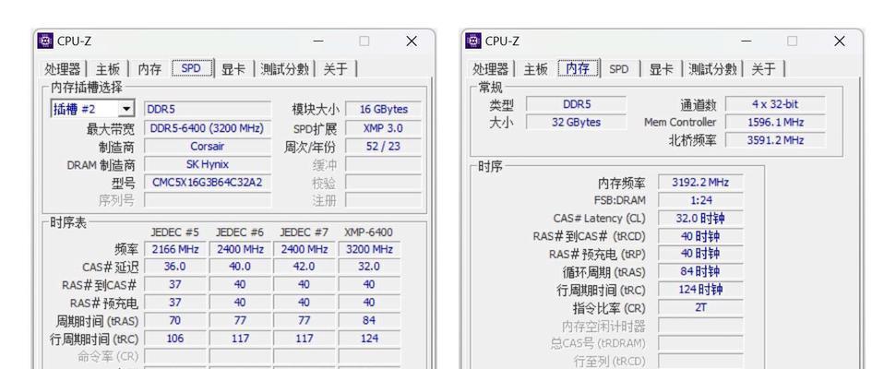Click the XMP-6400 column header
The height and width of the screenshot is (369, 896).
coord(368,232)
